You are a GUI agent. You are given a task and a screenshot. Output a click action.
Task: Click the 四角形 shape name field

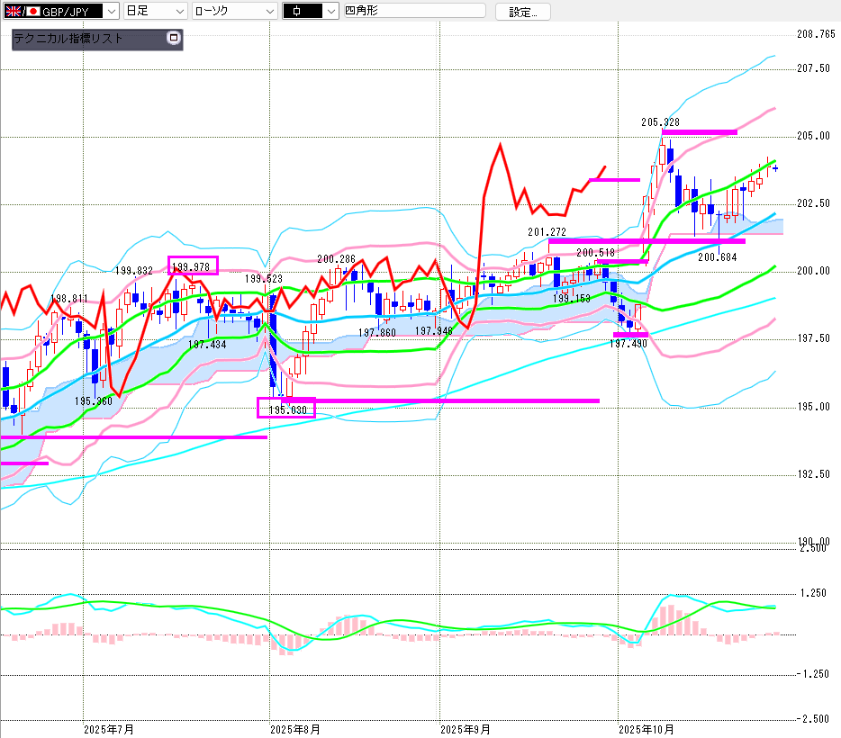(x=412, y=12)
